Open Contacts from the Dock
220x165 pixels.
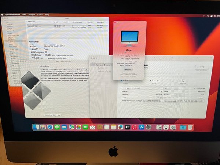click(x=100, y=127)
